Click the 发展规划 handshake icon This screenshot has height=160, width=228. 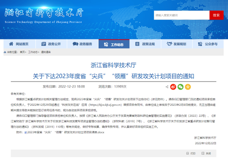click(169, 44)
